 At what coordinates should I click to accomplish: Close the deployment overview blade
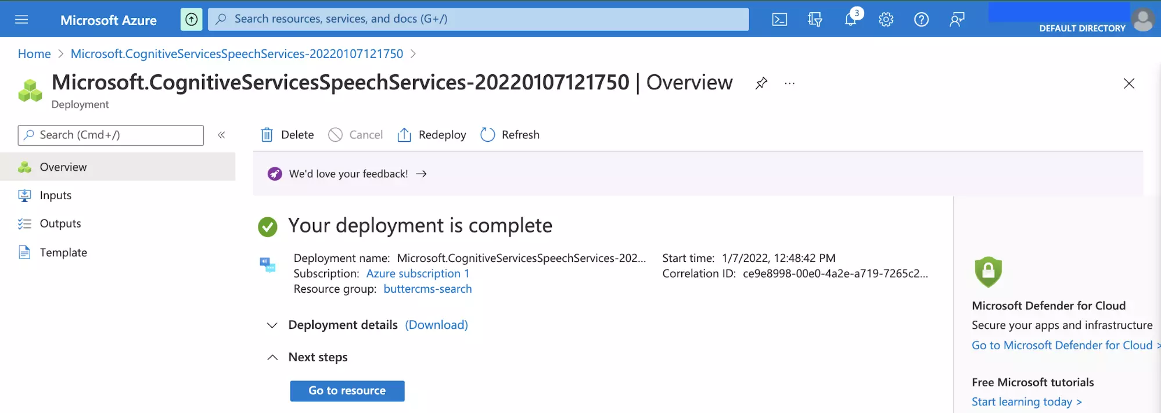coord(1129,83)
